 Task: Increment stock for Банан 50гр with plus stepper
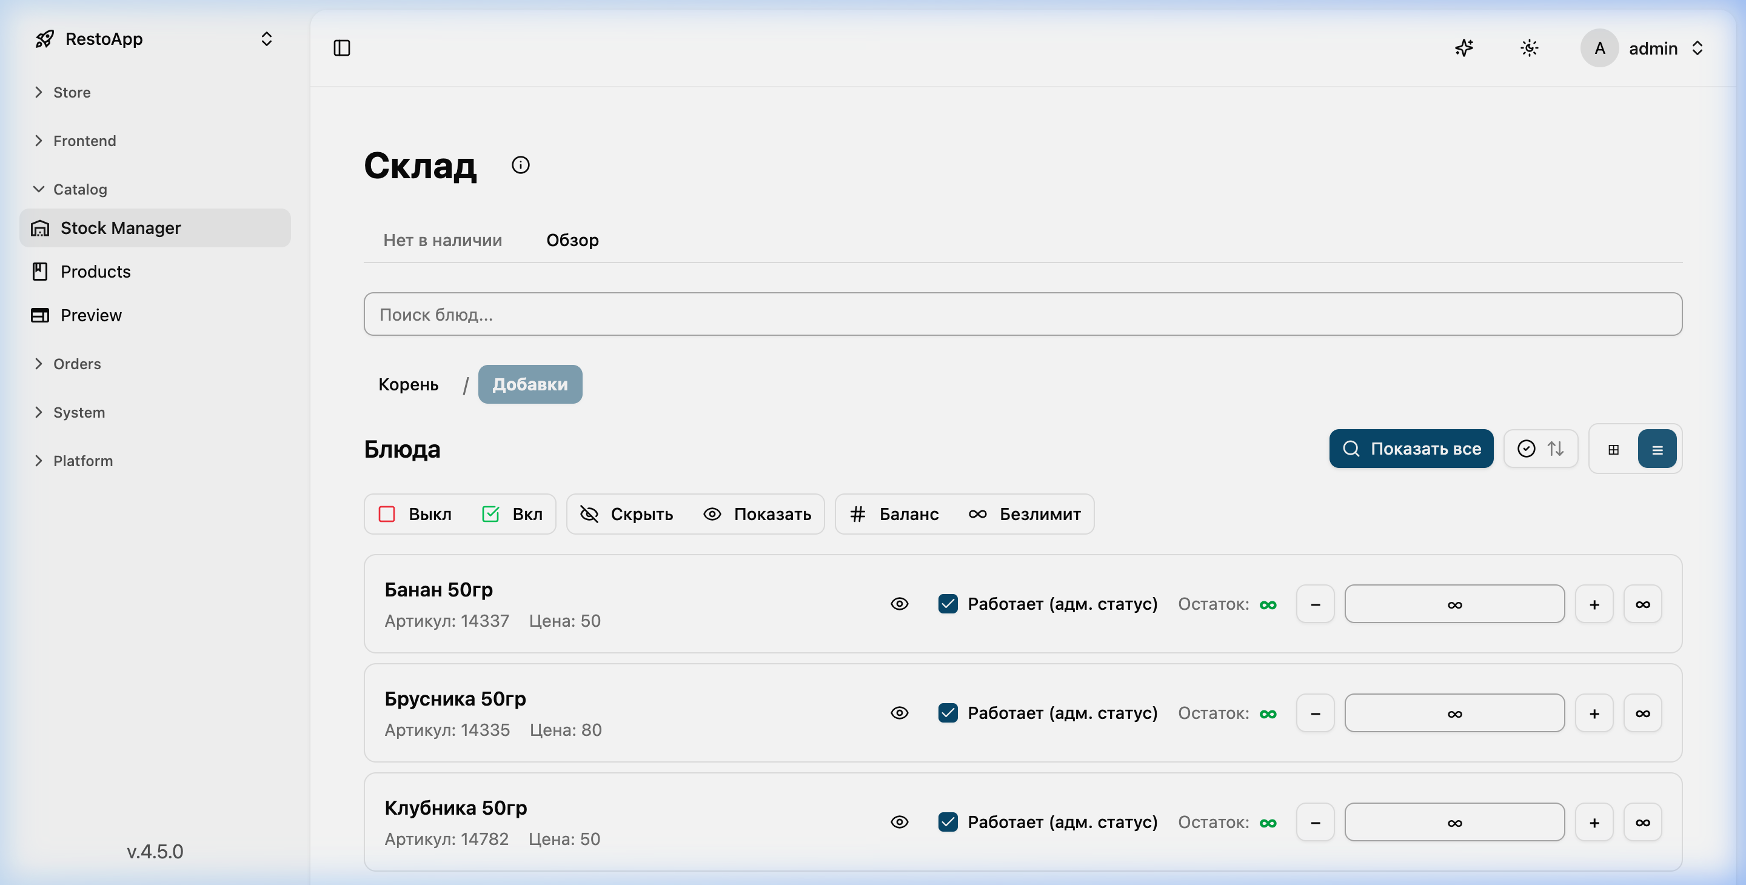coord(1594,603)
